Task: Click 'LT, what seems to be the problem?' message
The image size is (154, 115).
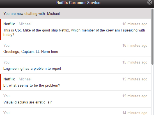Action: (x=32, y=85)
